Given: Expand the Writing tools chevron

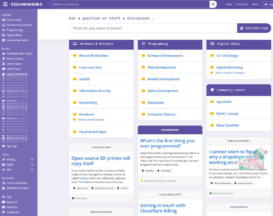Looking at the screenshot, I should [32, 159].
